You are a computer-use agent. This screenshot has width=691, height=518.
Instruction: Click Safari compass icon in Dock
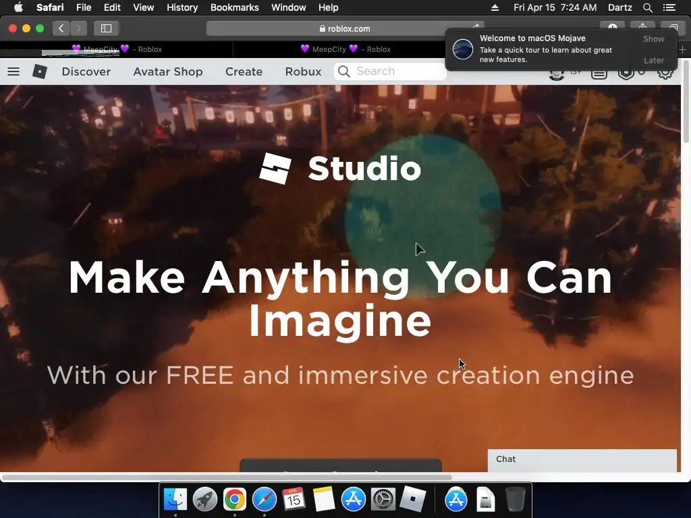[x=265, y=499]
